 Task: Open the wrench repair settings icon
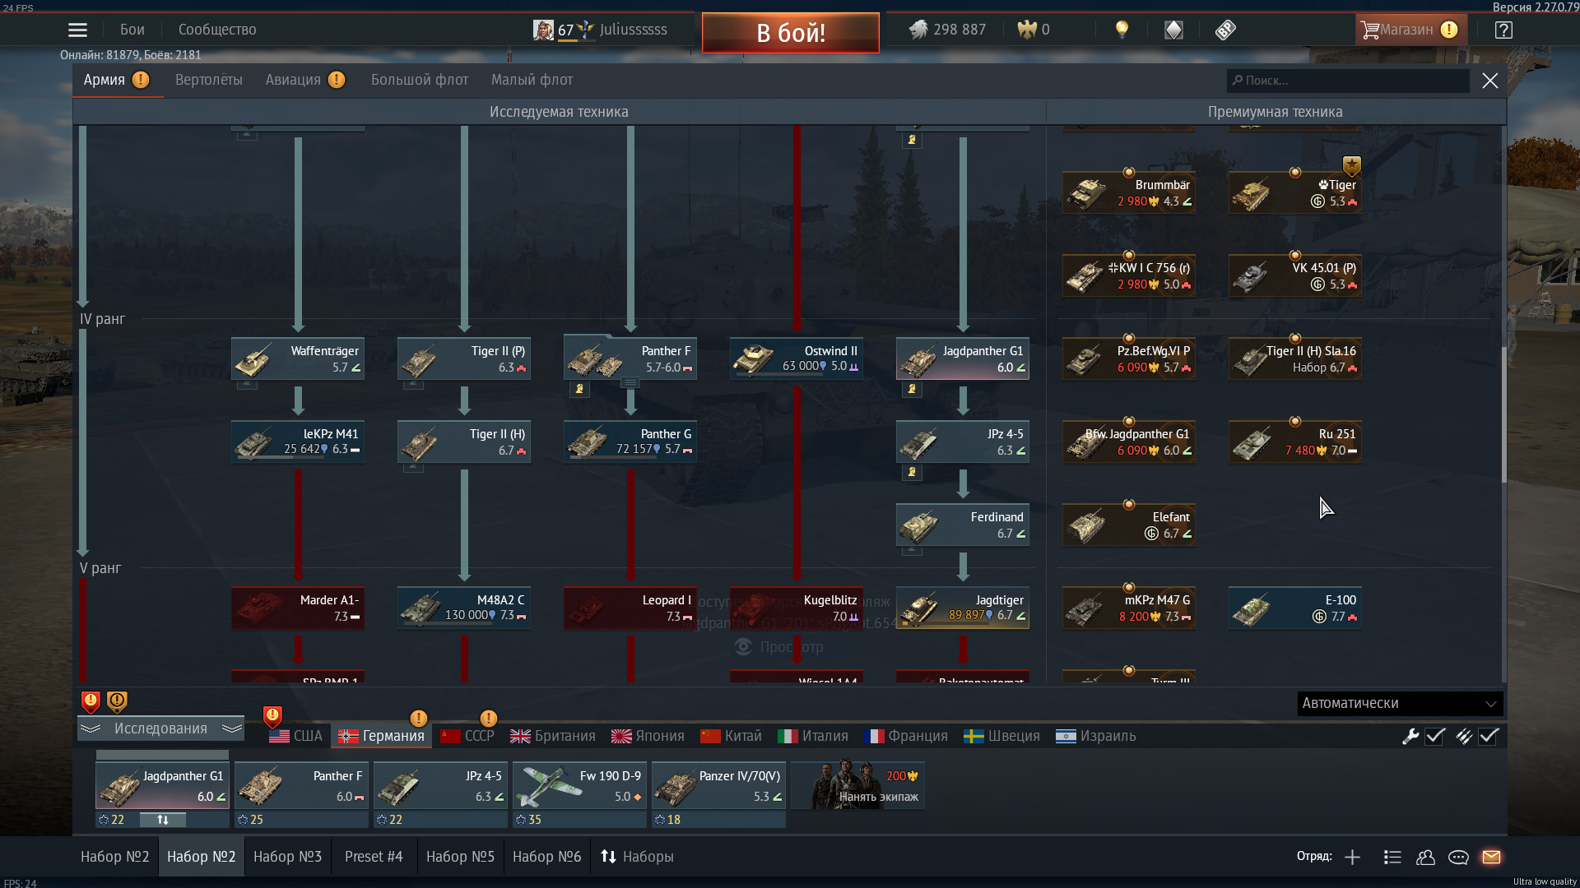click(x=1410, y=737)
